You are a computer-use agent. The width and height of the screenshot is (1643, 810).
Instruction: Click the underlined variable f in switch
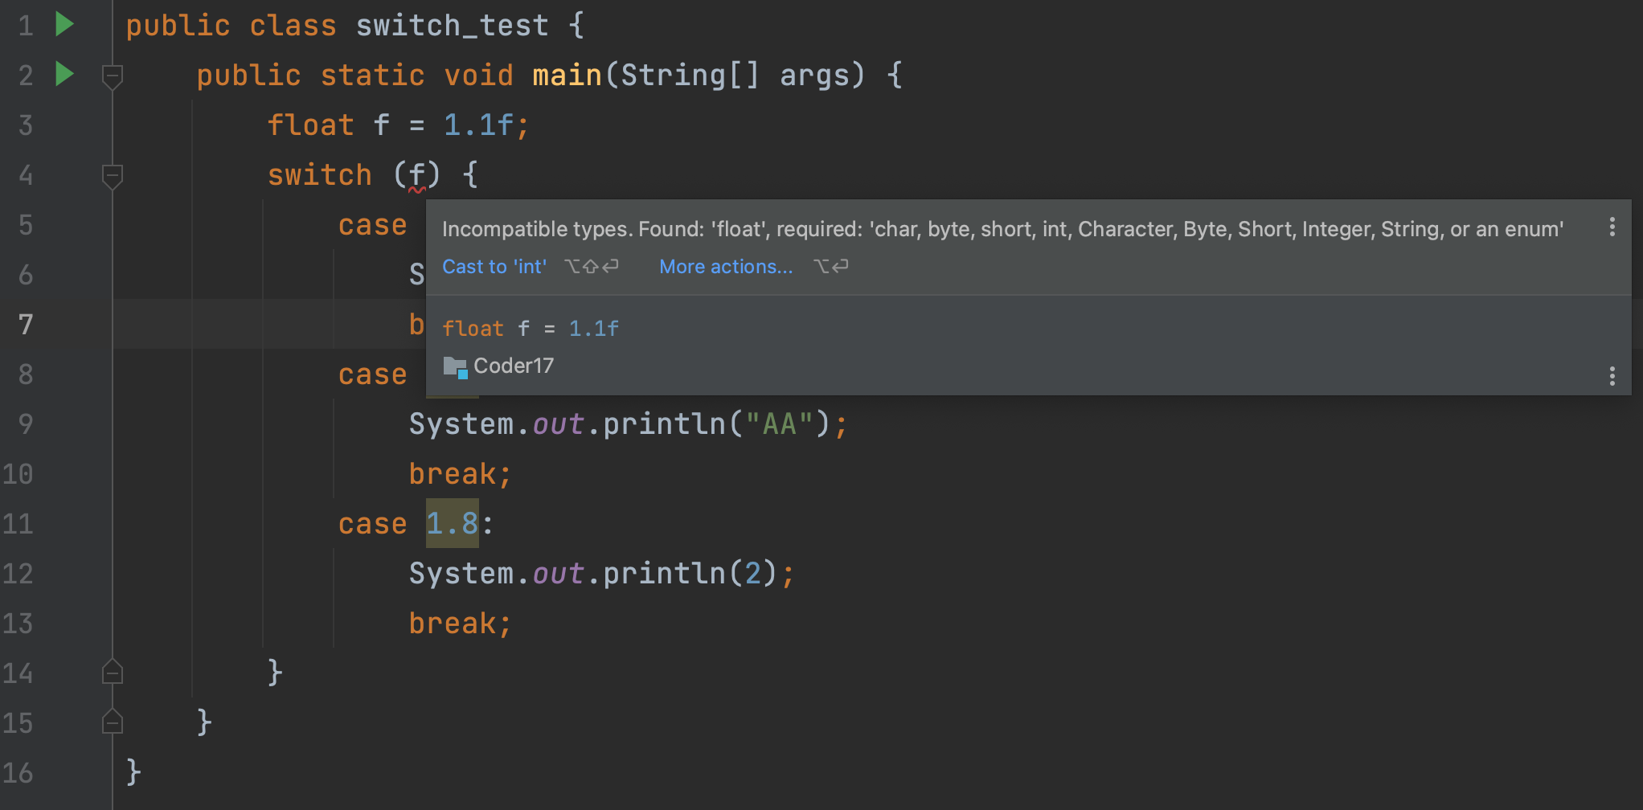coord(416,174)
